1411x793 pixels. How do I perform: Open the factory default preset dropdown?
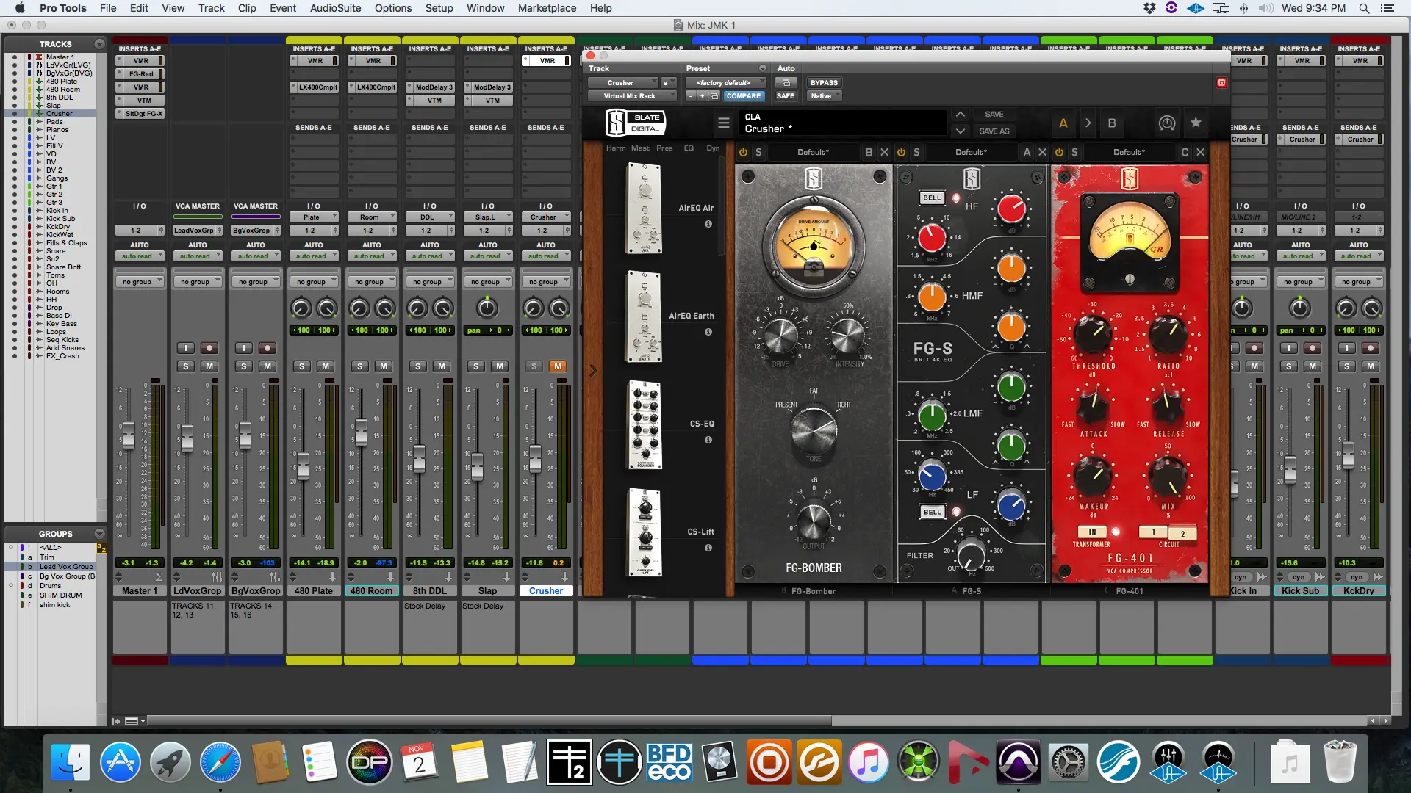click(x=727, y=83)
